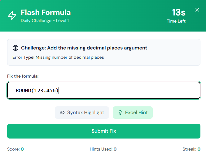Click the Daily Challenge - Level 1 subtitle
Viewport: 206px width, 158px height.
[x=45, y=21]
